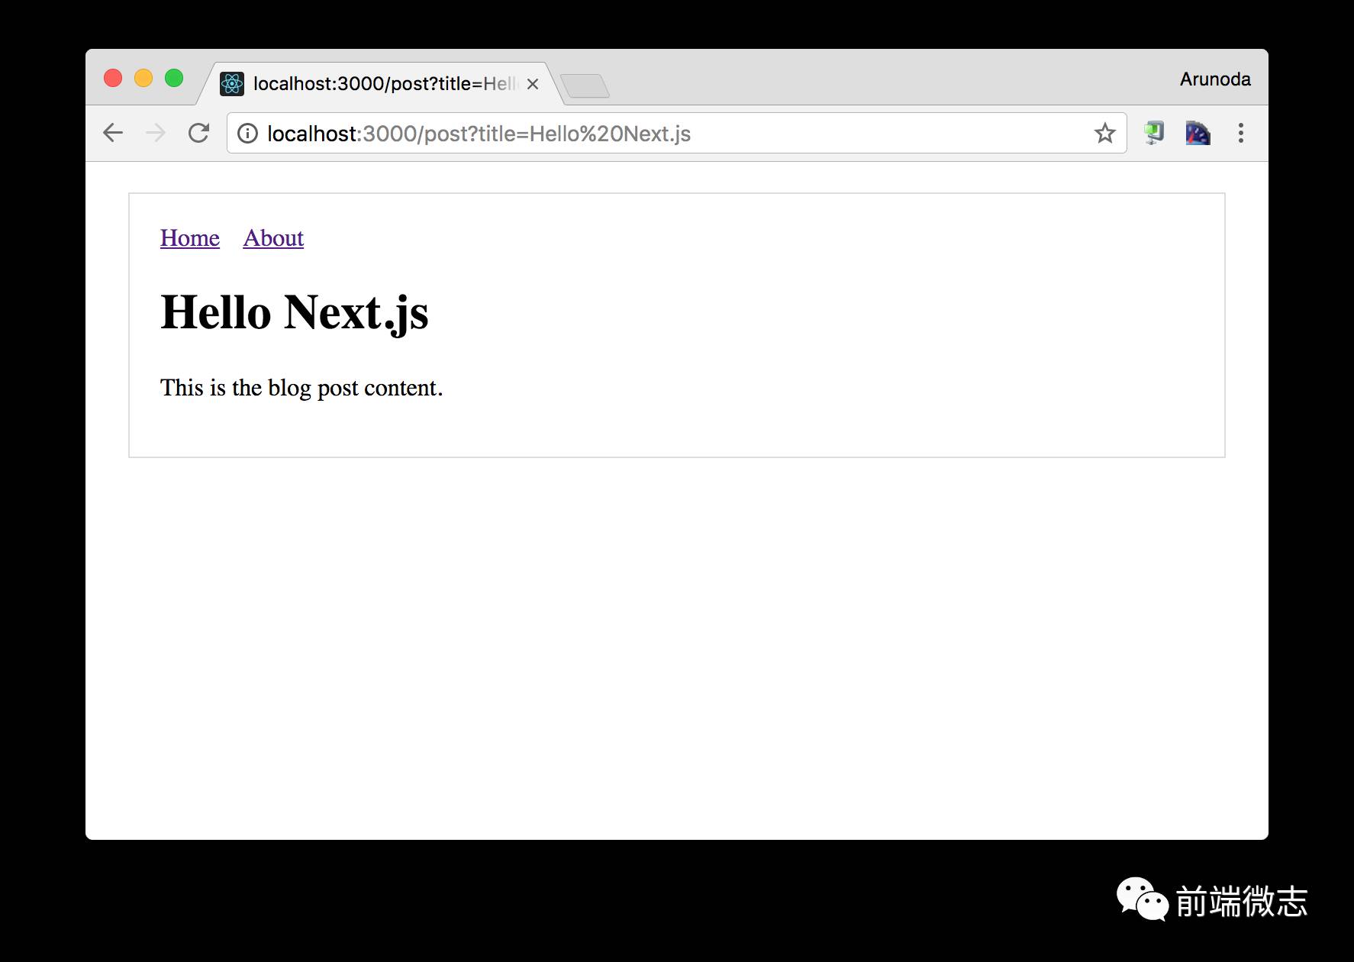Follow the Home link

(190, 238)
